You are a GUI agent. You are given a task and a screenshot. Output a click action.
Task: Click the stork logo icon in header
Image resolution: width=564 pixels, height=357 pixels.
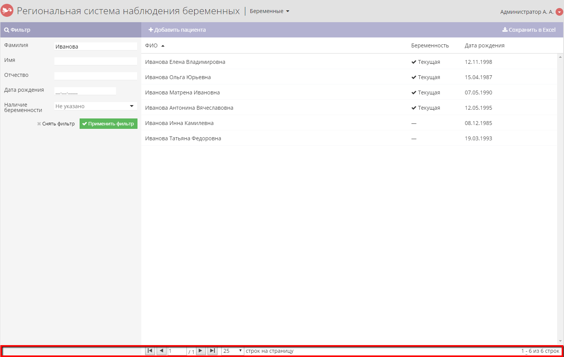7,11
